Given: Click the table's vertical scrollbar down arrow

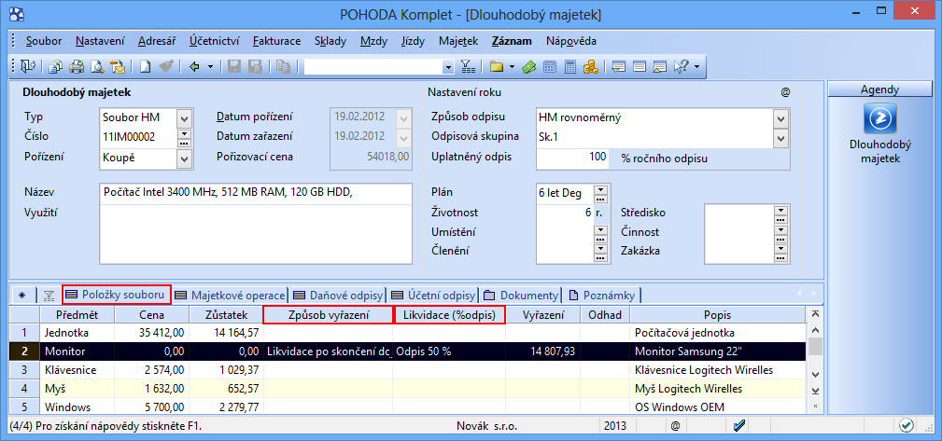Looking at the screenshot, I should [815, 389].
